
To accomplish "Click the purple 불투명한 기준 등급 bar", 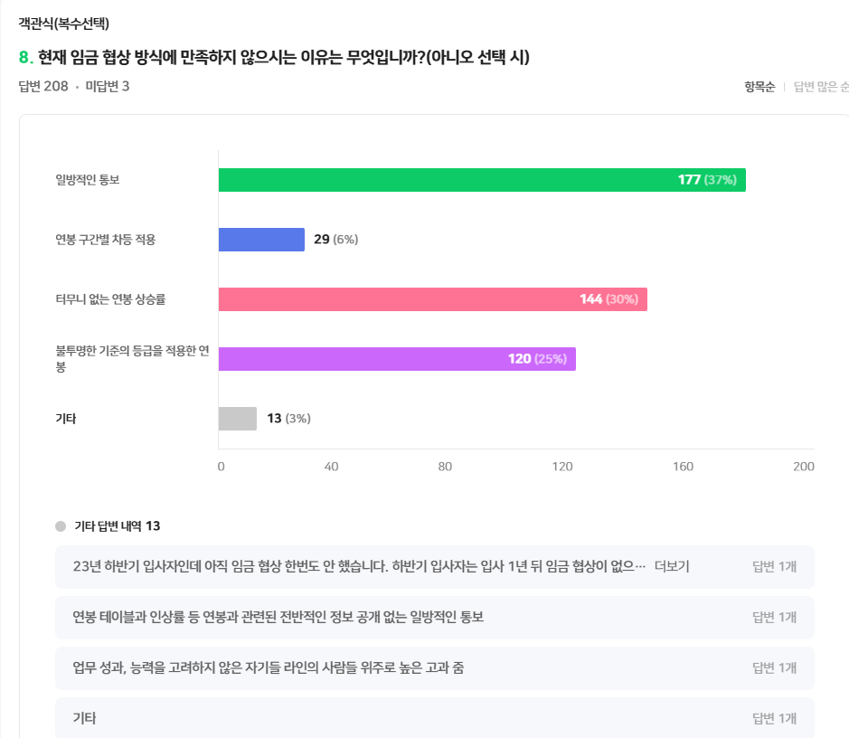I will 396,359.
